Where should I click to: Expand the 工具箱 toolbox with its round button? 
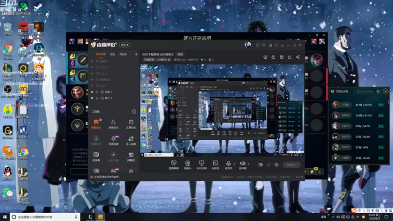click(134, 111)
